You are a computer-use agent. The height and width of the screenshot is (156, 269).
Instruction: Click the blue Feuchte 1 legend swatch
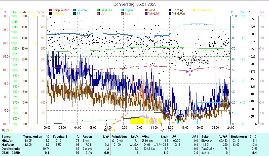tap(74, 10)
